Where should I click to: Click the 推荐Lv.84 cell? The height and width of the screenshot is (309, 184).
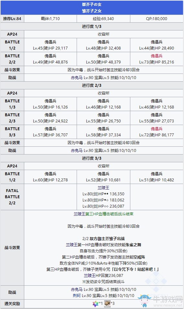[x=12, y=19]
